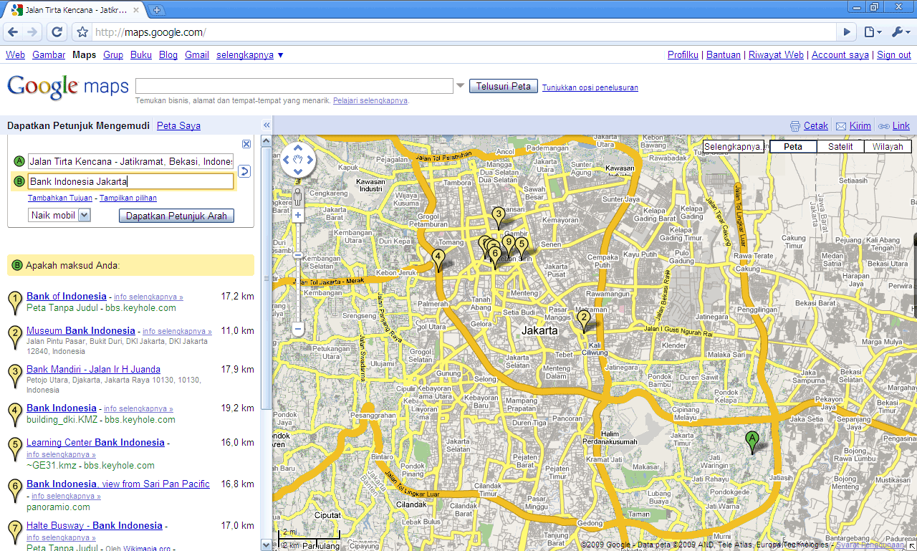This screenshot has width=917, height=551.
Task: Click Riwayat Web link
Action: [x=776, y=55]
